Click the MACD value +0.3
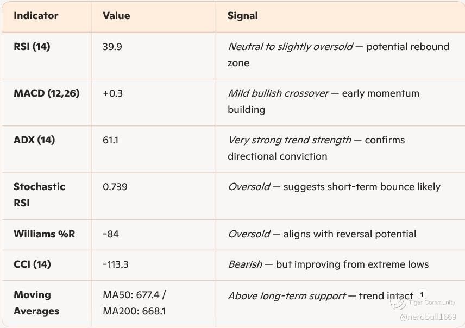This screenshot has height=328, width=465. pos(112,93)
